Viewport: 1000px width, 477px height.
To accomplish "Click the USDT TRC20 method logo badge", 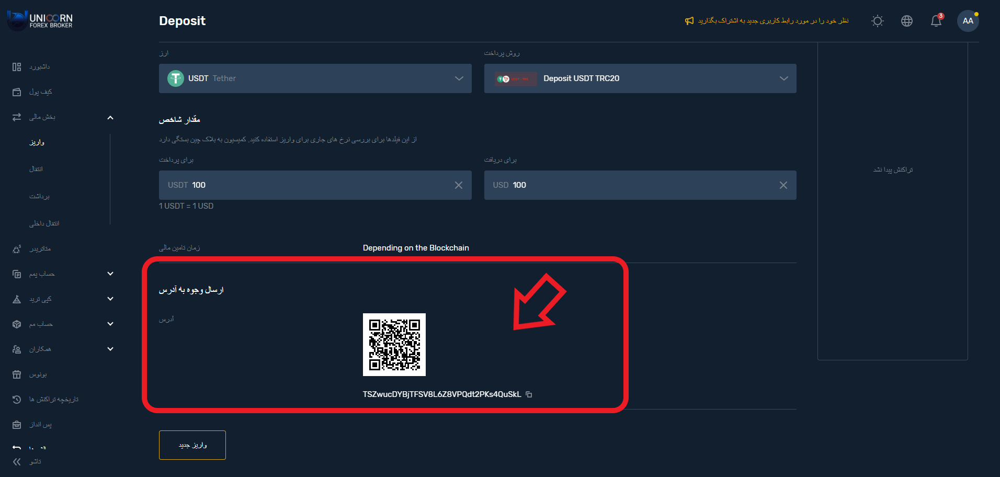I will click(516, 79).
